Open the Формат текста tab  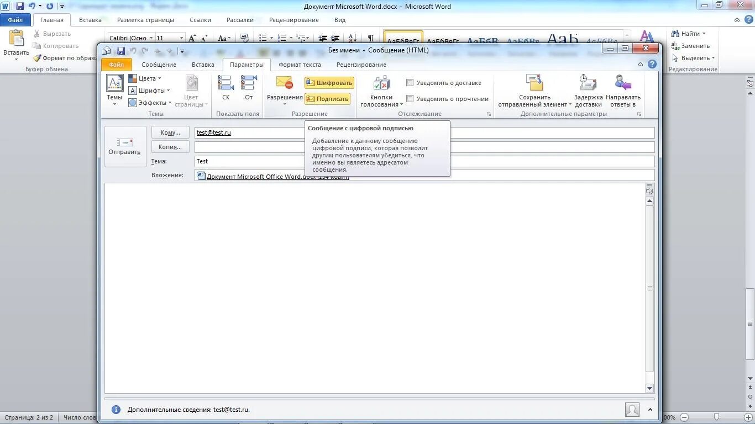click(300, 65)
